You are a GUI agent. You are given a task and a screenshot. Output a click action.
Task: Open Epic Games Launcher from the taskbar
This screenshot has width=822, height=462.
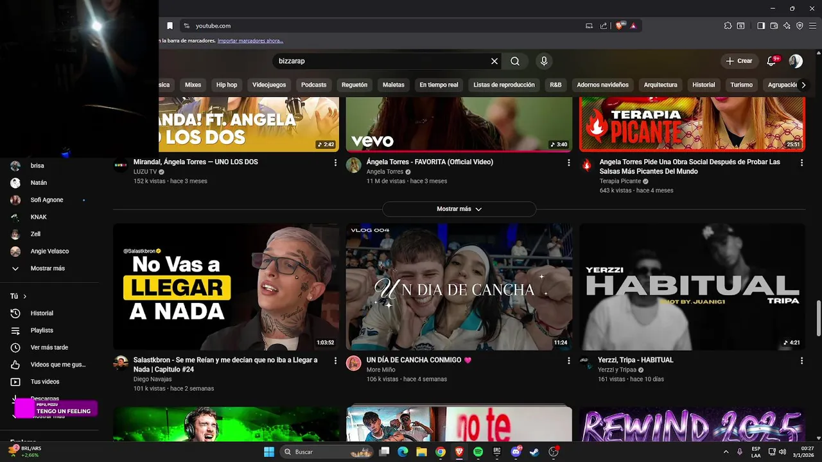(496, 452)
